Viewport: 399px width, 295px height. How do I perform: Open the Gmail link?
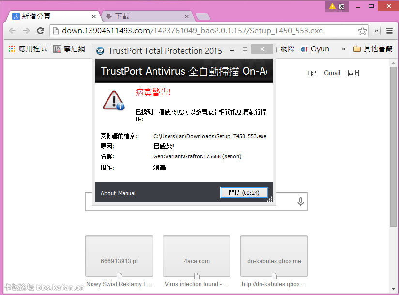[x=332, y=73]
